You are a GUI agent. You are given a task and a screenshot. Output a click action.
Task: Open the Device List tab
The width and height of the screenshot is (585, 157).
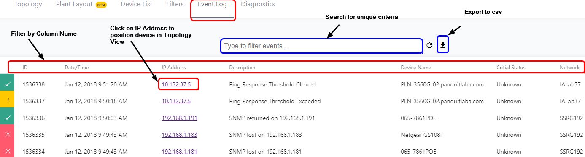tap(137, 5)
